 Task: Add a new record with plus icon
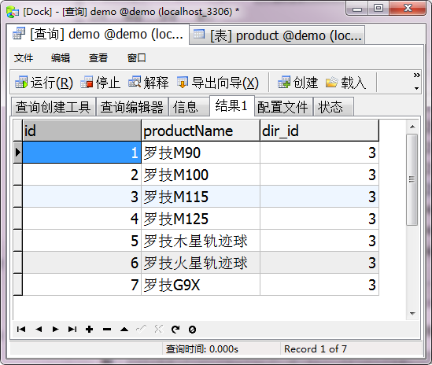(x=89, y=329)
